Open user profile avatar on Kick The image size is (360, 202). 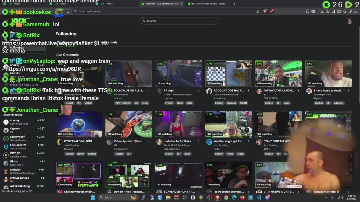tap(349, 21)
